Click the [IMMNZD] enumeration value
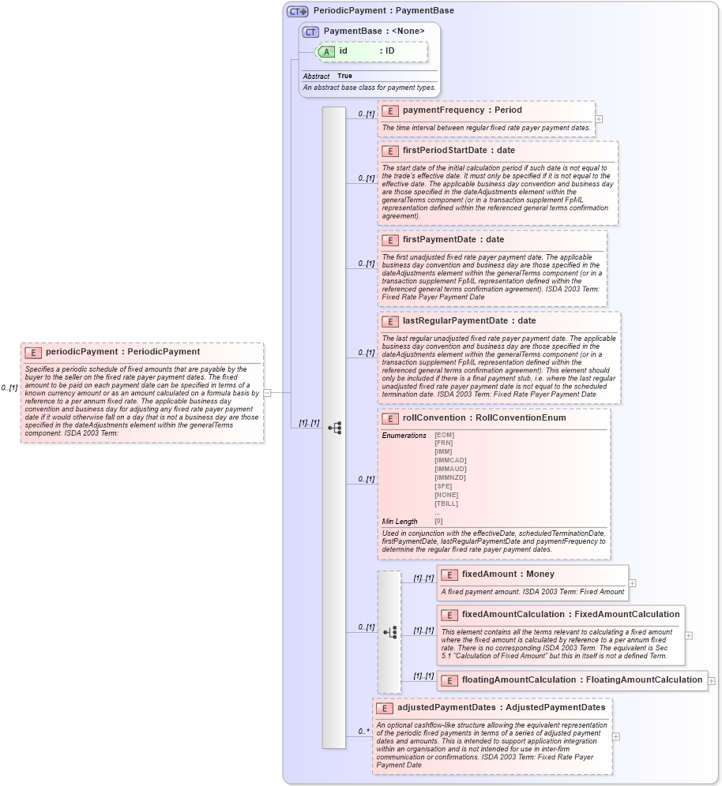Viewport: 722px width, 786px height. tap(450, 477)
